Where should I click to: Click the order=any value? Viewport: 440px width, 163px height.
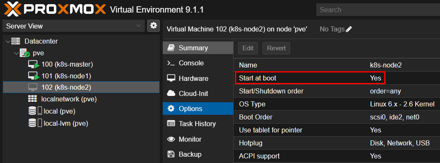coord(385,91)
